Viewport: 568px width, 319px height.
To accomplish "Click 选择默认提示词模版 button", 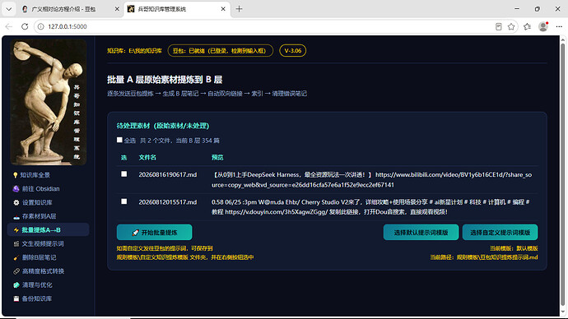I will pos(421,232).
